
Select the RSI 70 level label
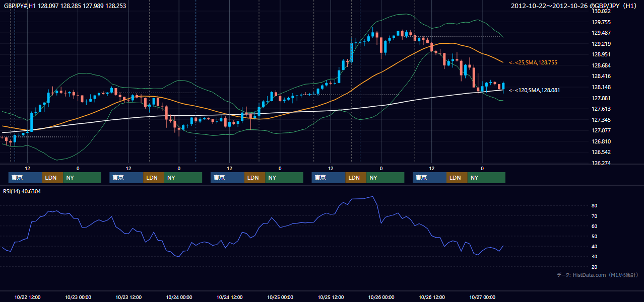(595, 216)
